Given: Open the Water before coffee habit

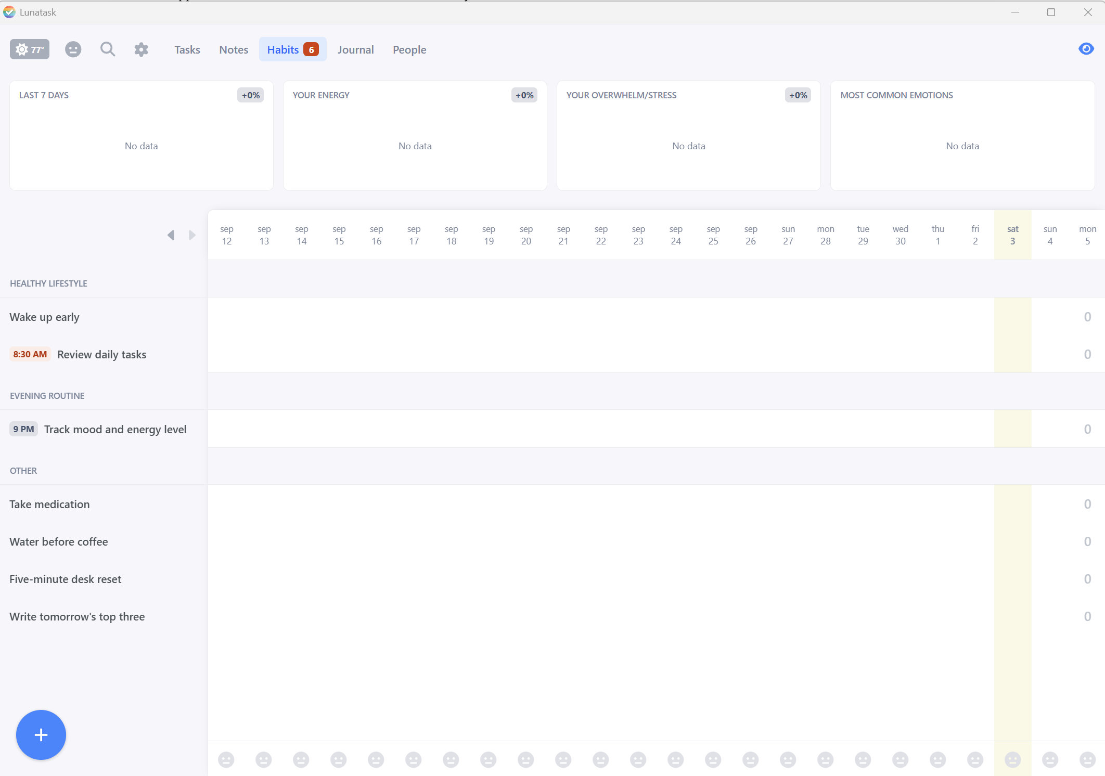Looking at the screenshot, I should click(x=59, y=541).
